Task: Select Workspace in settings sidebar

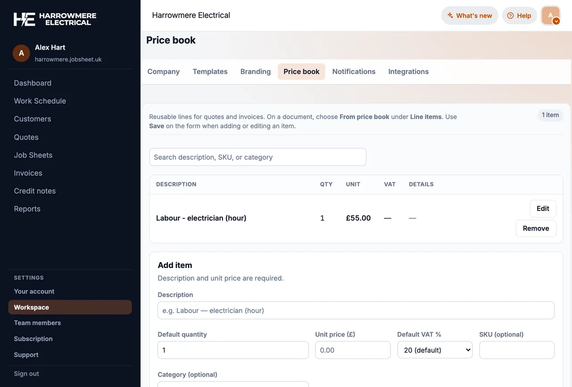Action: point(70,307)
